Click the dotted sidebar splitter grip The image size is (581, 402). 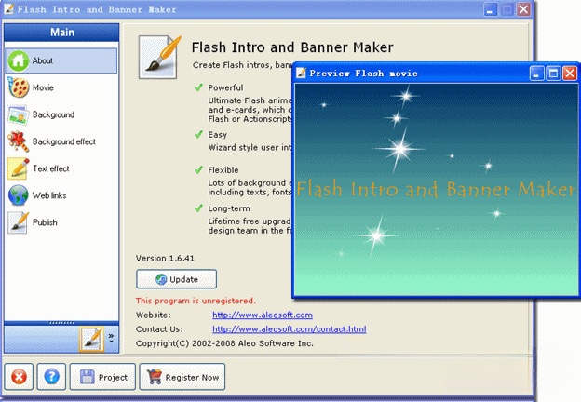click(61, 323)
